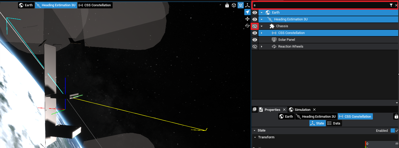Open the Data tab

[334, 123]
